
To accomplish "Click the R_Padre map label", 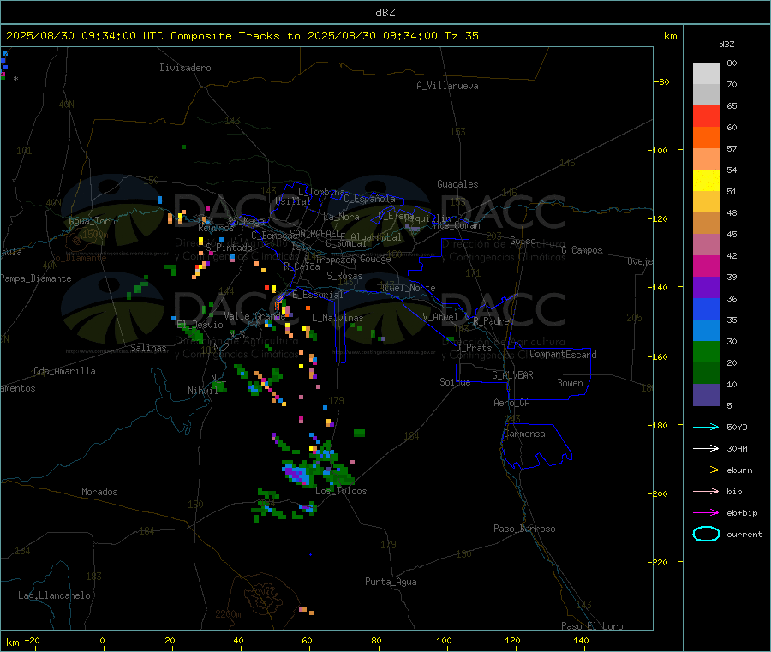I will point(491,321).
